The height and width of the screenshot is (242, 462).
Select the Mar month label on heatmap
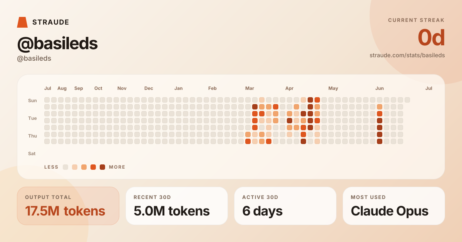(x=249, y=88)
